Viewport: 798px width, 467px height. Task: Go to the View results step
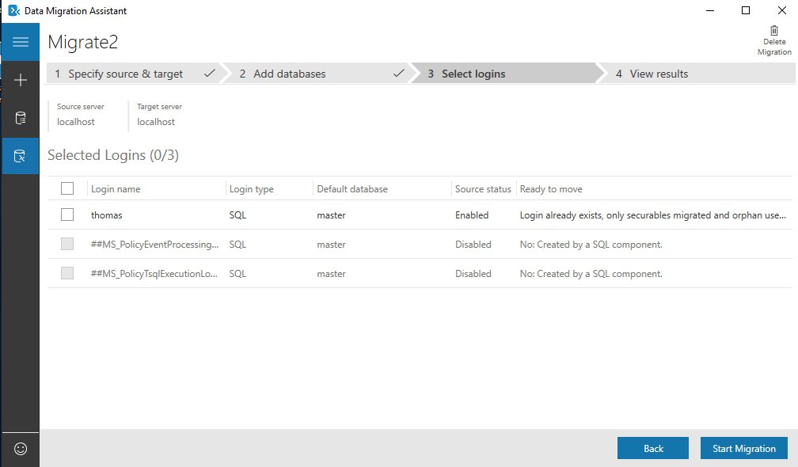[x=651, y=73]
